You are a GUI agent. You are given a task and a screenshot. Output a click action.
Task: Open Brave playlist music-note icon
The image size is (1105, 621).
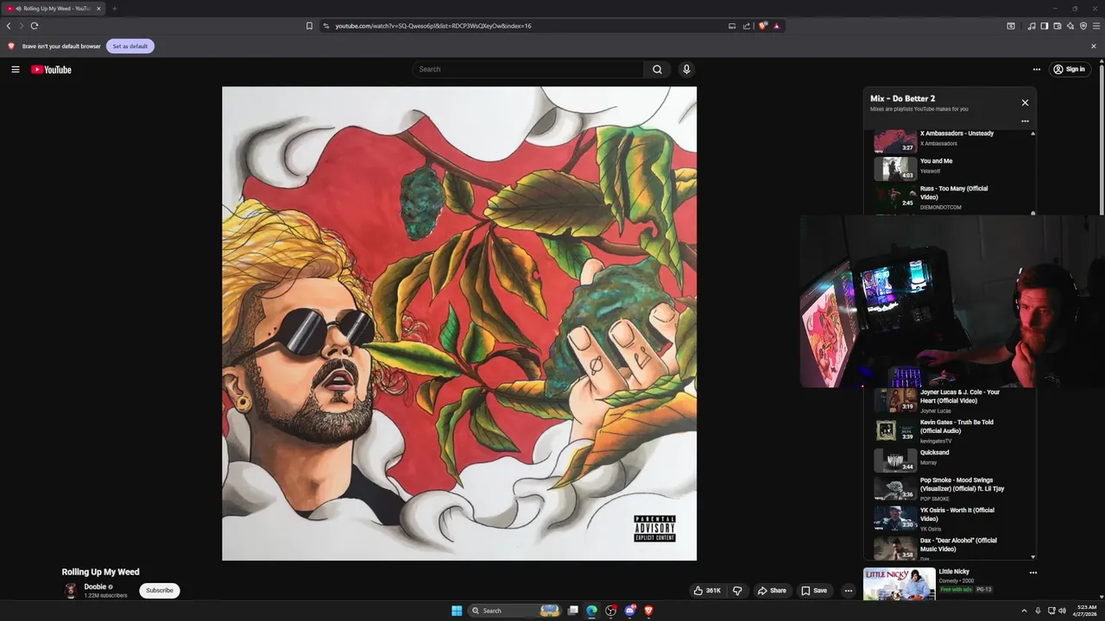pyautogui.click(x=1031, y=26)
